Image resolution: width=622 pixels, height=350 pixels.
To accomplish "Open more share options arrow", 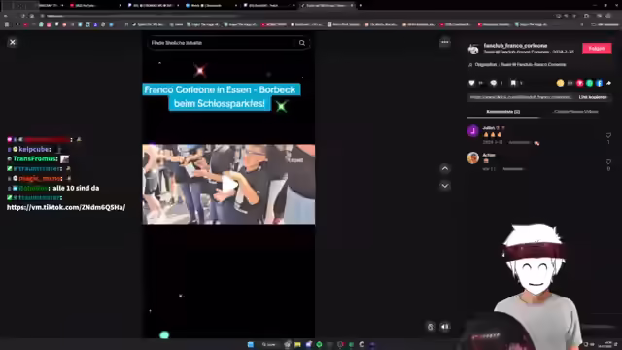I will [x=609, y=83].
